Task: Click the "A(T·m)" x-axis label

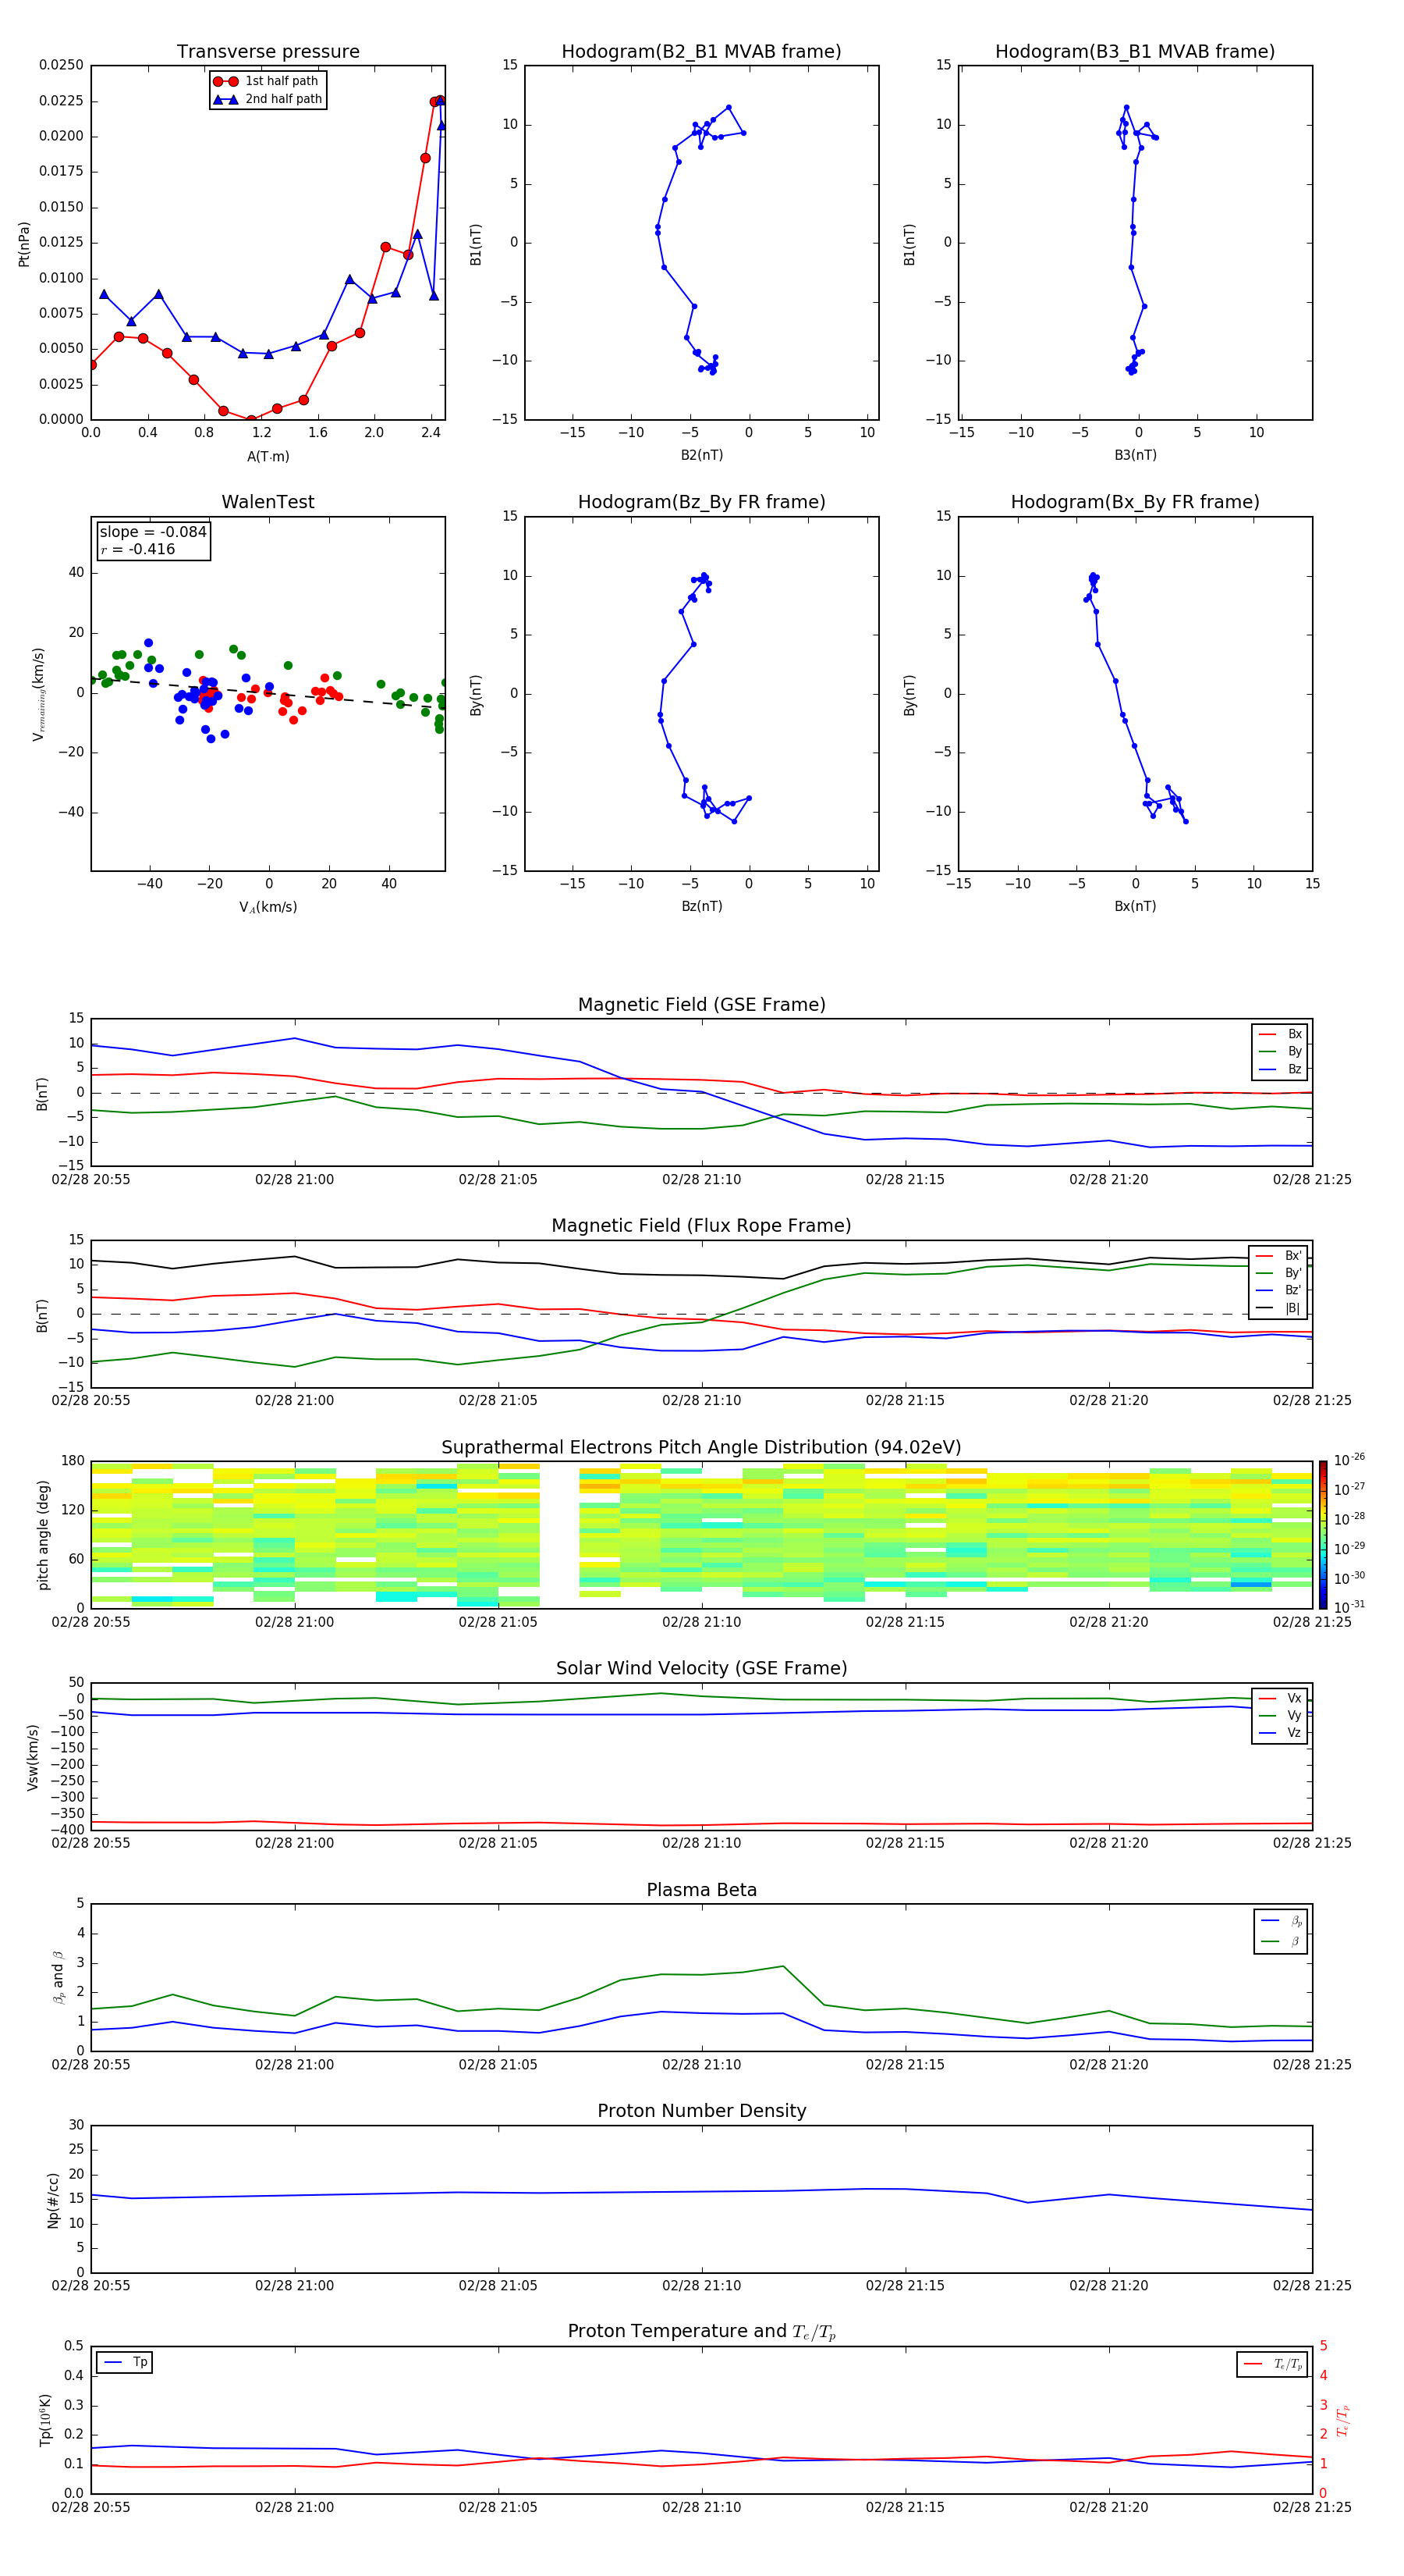Action: (x=268, y=457)
